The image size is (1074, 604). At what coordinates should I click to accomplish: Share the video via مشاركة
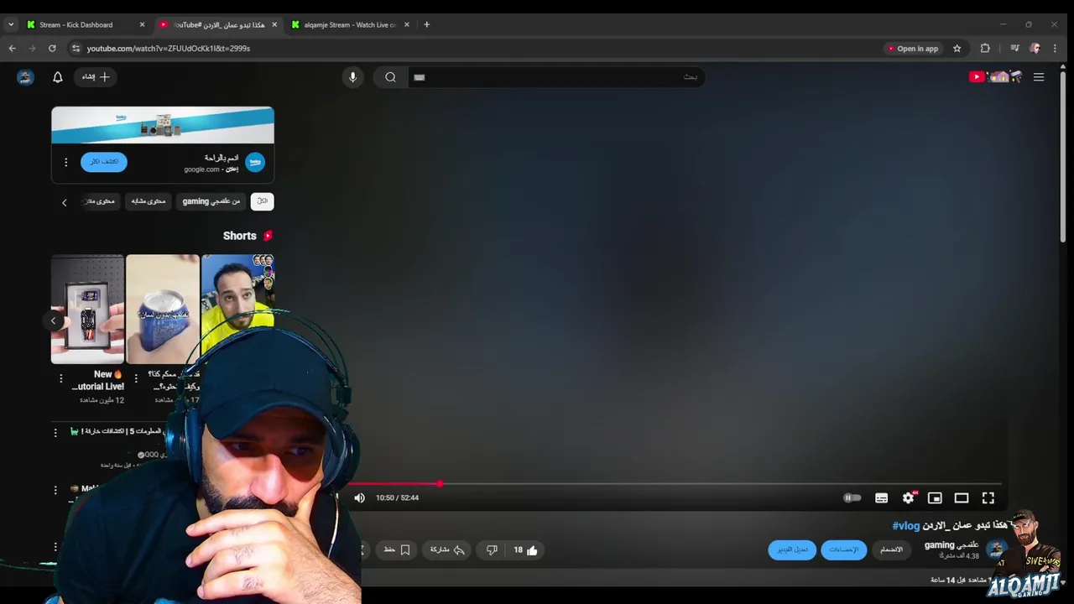(x=447, y=550)
